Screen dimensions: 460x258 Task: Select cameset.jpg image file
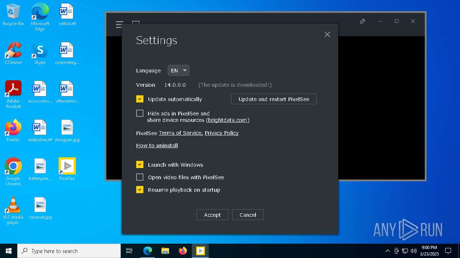[x=40, y=208]
